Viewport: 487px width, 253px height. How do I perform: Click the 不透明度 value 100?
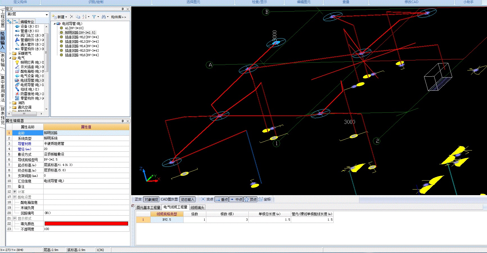pyautogui.click(x=86, y=229)
